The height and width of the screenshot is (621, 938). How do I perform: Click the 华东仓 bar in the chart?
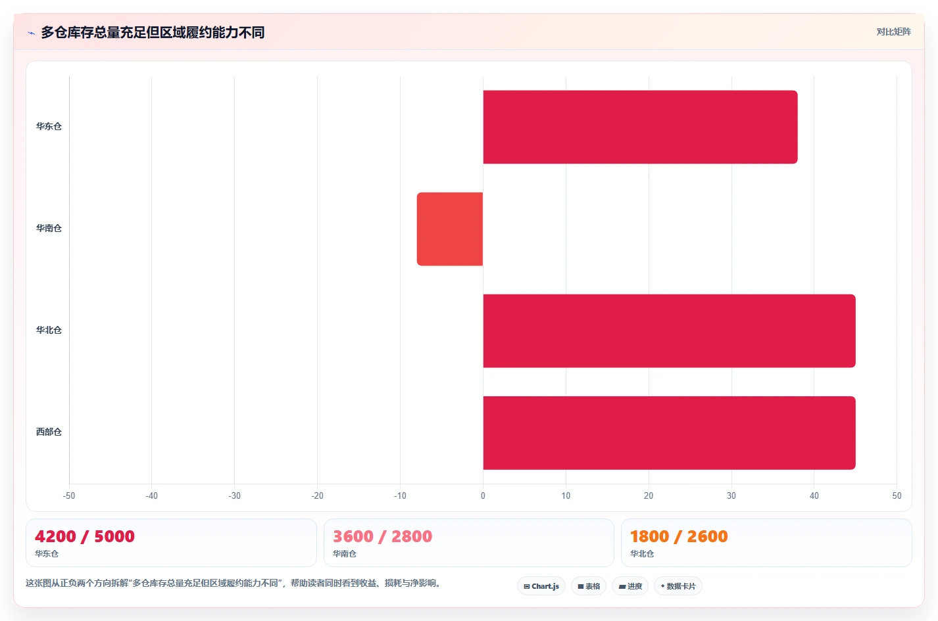point(640,127)
